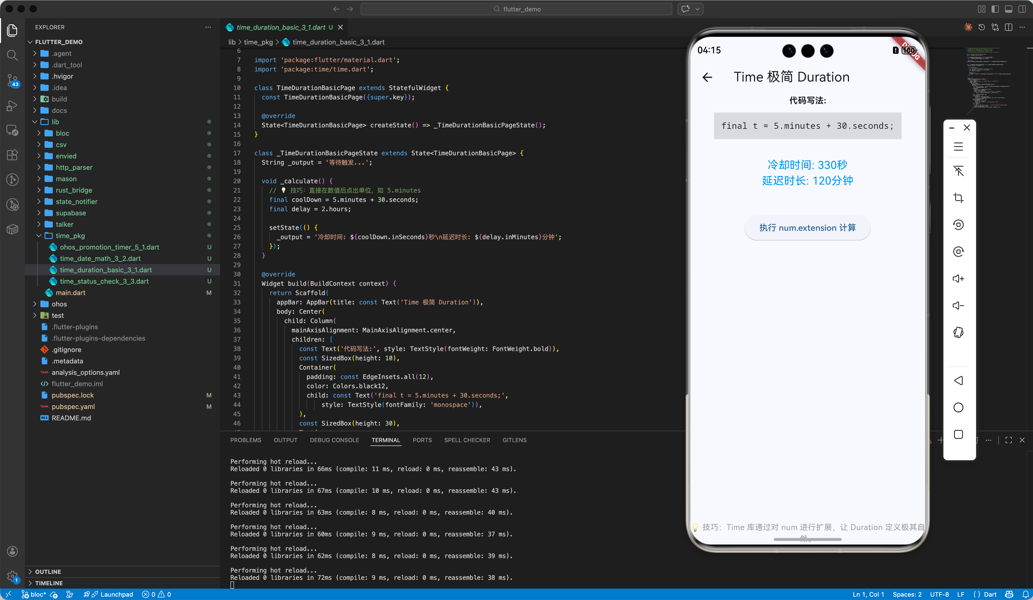Toggle bottom panel layout icon
The image size is (1033, 600).
1008,9
